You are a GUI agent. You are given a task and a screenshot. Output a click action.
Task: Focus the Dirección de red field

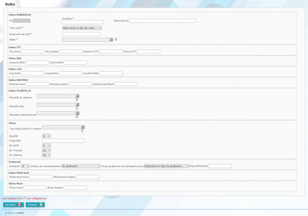[81, 34]
